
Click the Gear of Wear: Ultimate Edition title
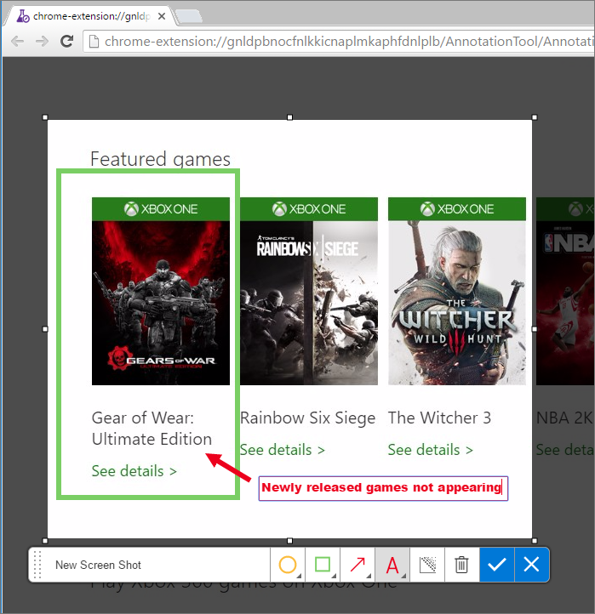[152, 429]
